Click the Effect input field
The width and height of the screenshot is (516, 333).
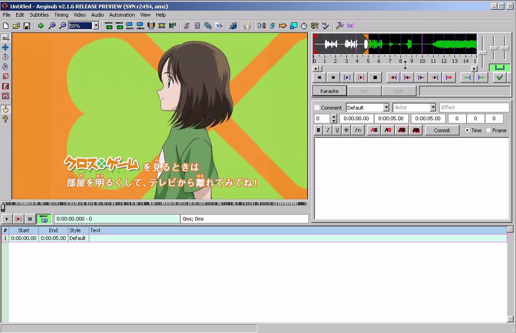pos(474,107)
